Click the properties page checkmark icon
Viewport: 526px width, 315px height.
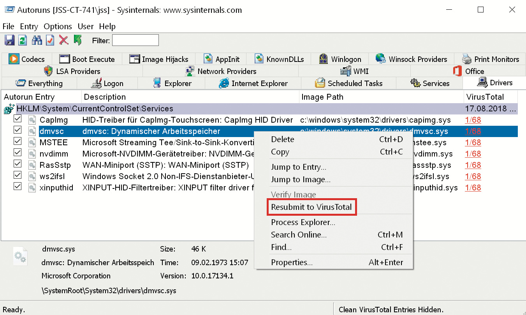(x=50, y=40)
